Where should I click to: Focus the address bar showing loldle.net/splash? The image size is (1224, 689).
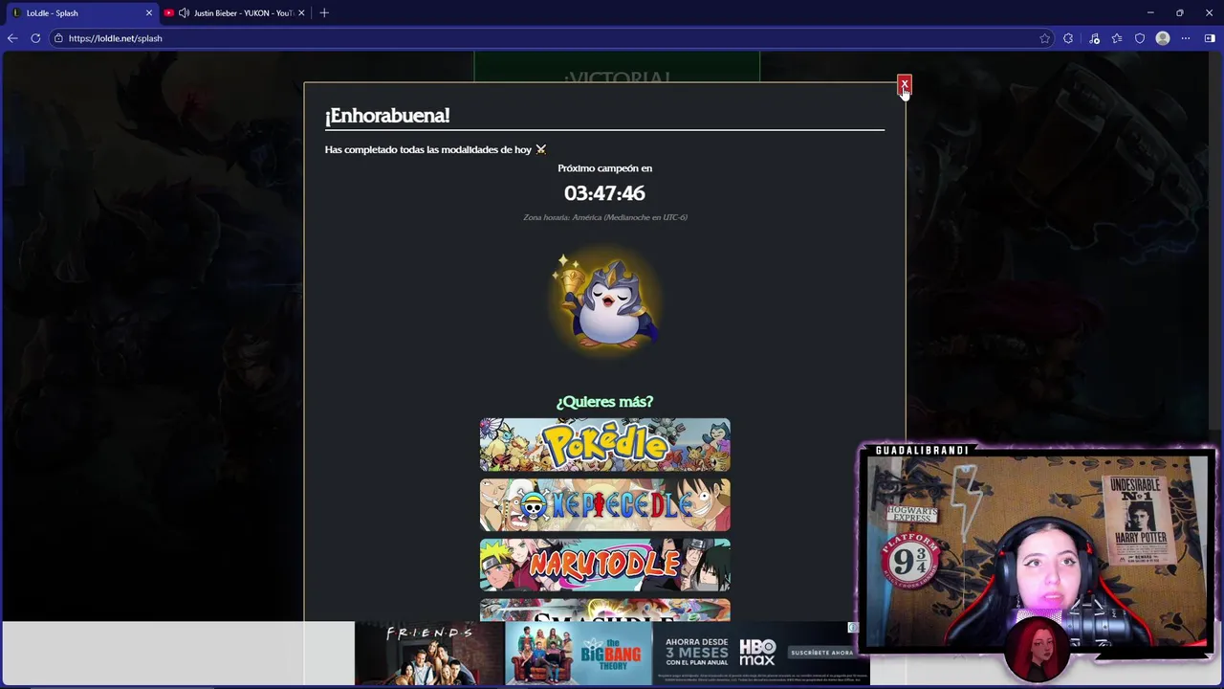pyautogui.click(x=545, y=38)
